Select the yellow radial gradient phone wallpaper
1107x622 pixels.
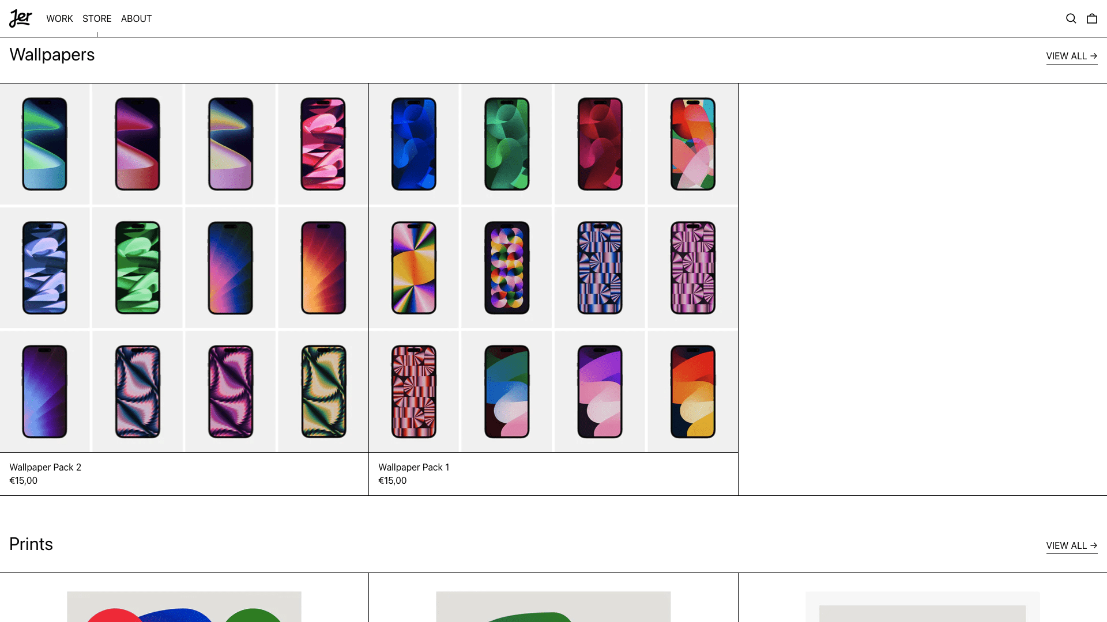click(413, 268)
